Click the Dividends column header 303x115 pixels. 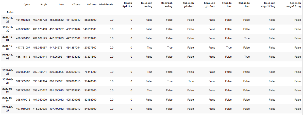click(106, 5)
